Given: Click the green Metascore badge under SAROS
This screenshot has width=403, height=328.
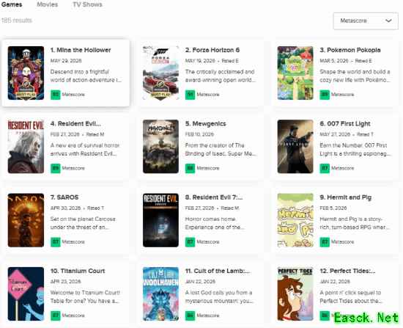Looking at the screenshot, I should click(55, 242).
